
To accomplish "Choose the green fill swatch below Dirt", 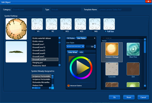I will [133, 85].
